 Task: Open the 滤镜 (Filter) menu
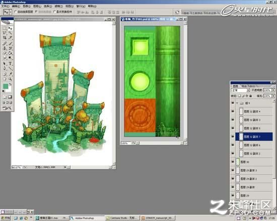(58, 6)
